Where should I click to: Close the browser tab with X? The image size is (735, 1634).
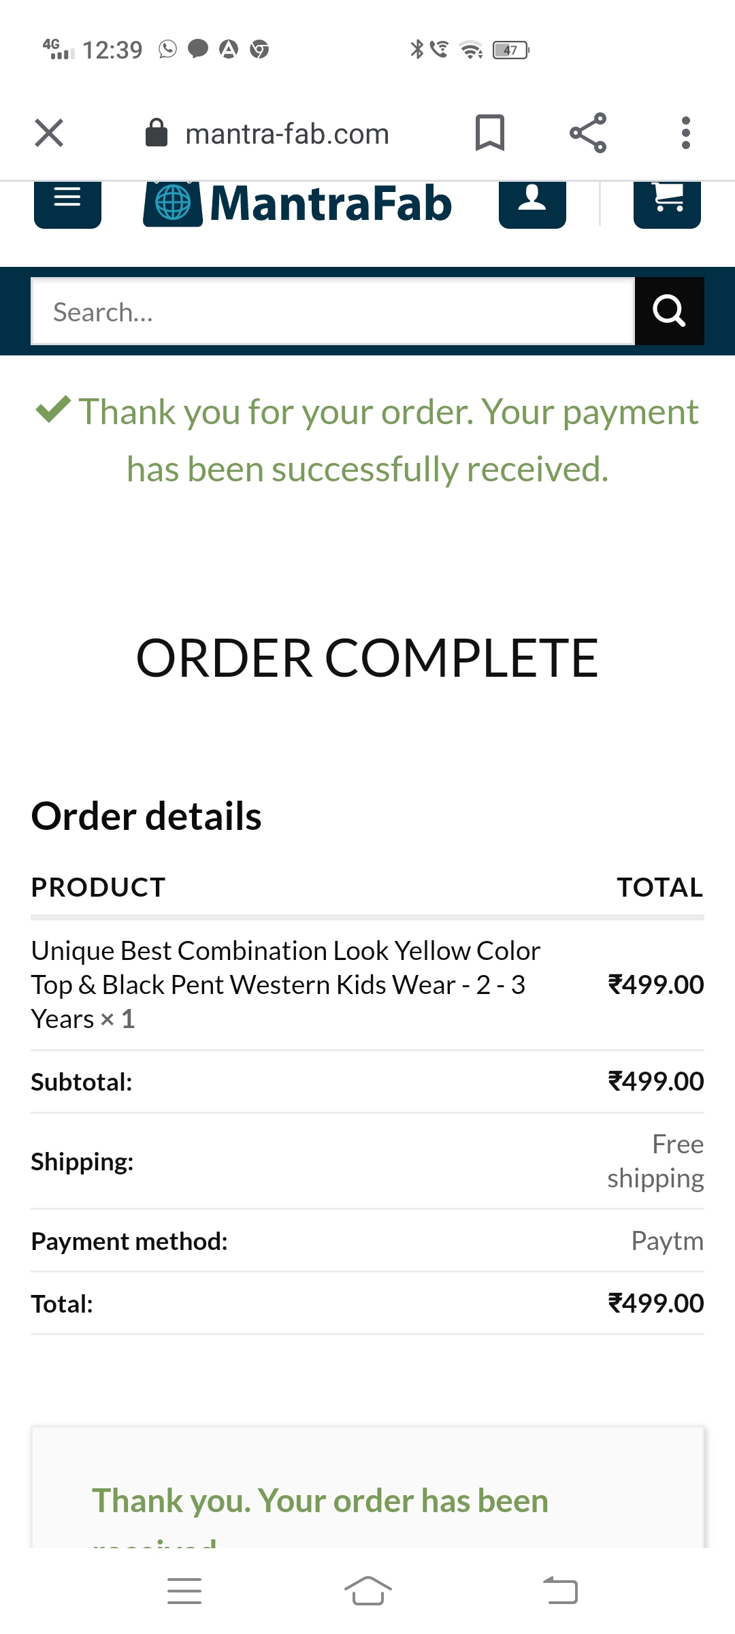point(49,133)
